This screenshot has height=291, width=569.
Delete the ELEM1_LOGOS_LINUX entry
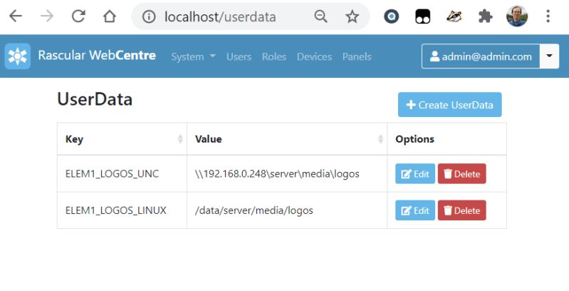pyautogui.click(x=462, y=210)
